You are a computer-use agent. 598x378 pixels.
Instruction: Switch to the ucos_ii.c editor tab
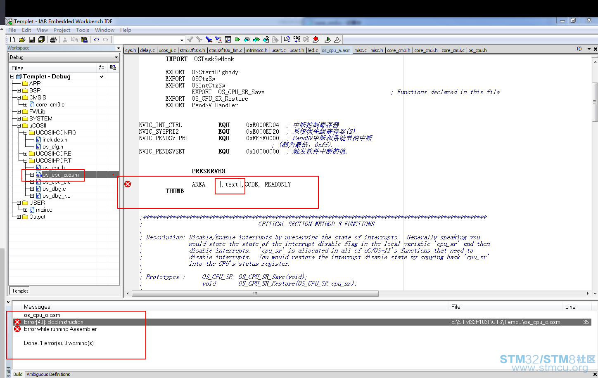coord(167,50)
